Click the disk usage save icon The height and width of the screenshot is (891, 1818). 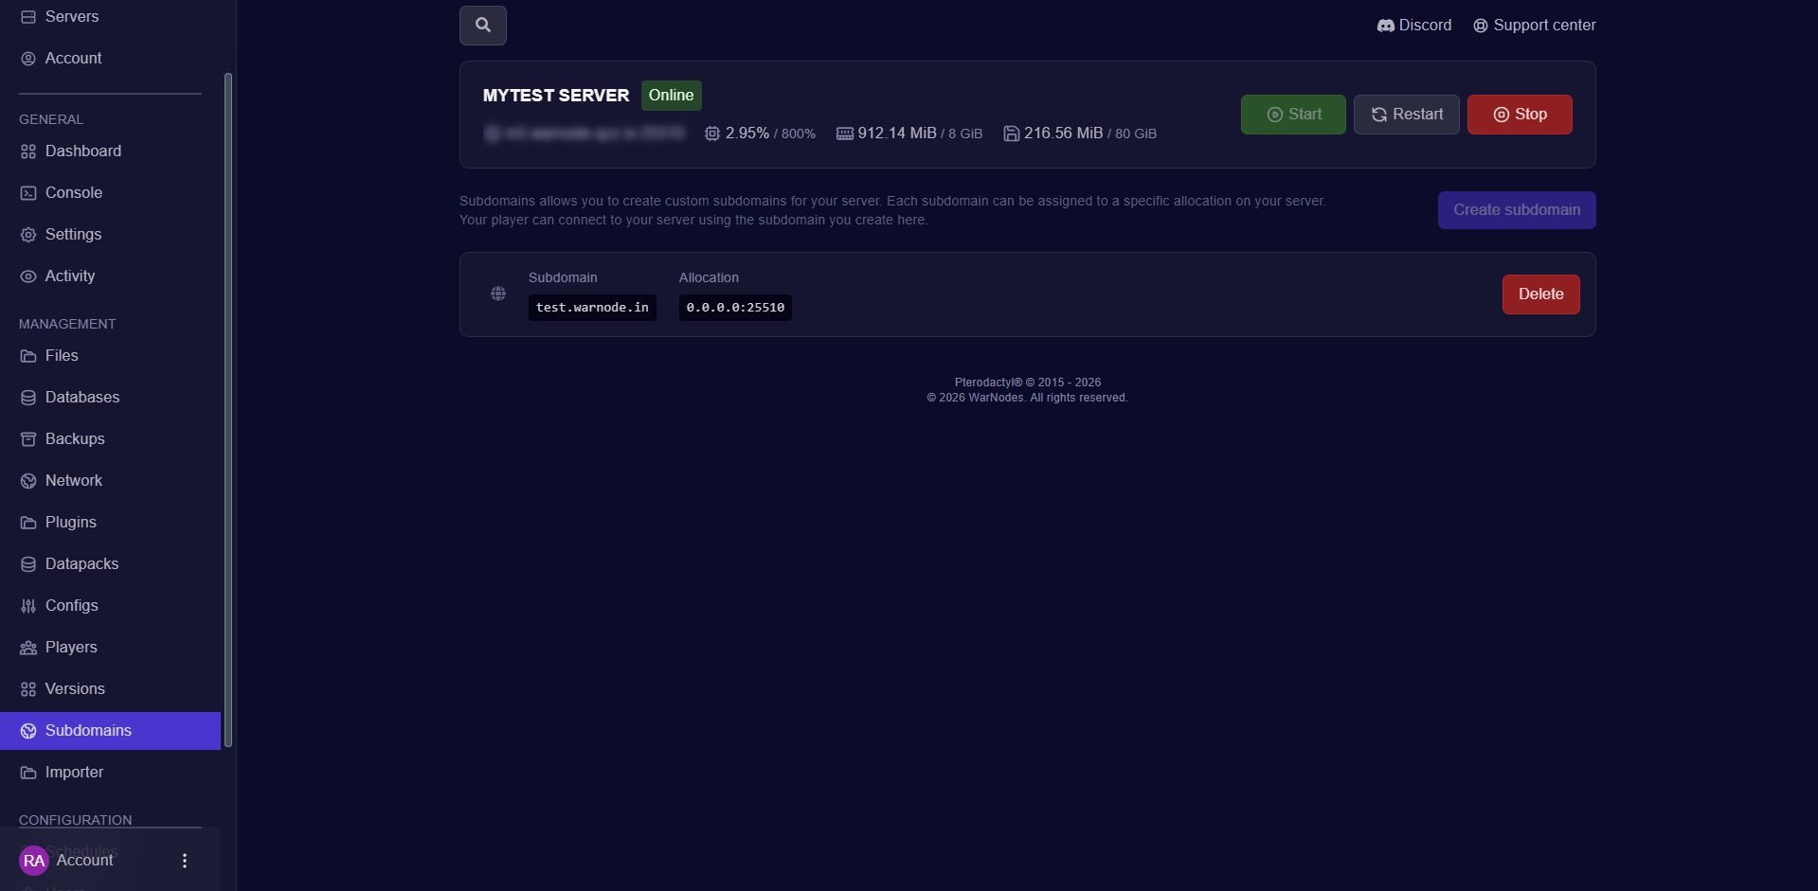pyautogui.click(x=1012, y=134)
